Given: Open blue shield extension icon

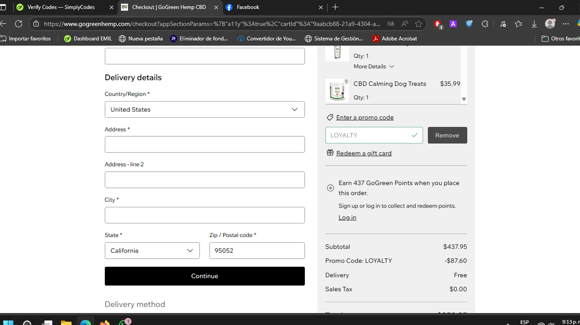Looking at the screenshot, I should click(x=469, y=24).
